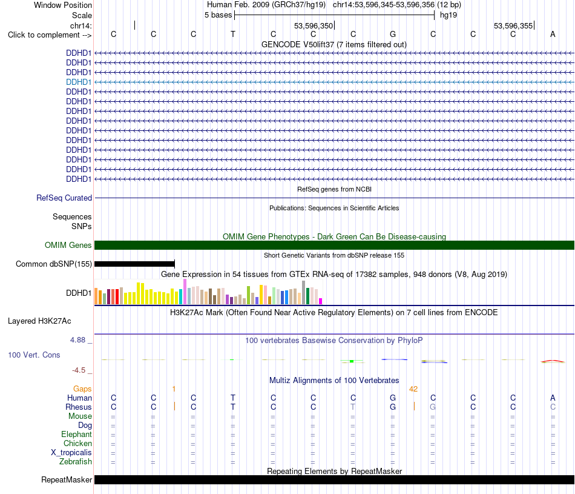Select the "Zebrafish" alignment row label

76,462
